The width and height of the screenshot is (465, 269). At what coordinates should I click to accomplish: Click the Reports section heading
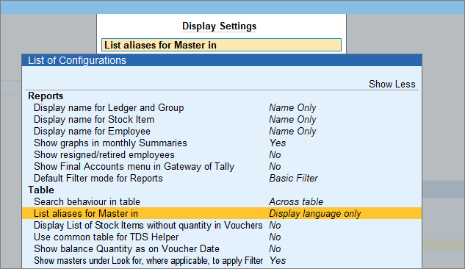[46, 96]
